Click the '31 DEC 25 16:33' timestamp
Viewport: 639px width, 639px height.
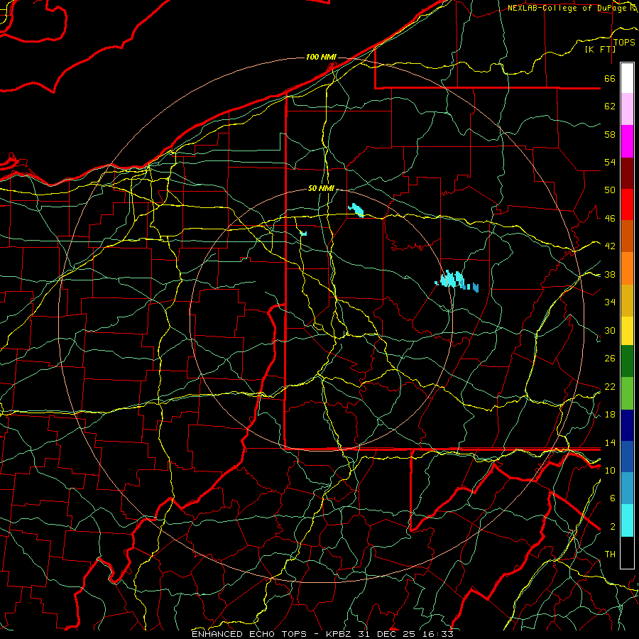(405, 634)
